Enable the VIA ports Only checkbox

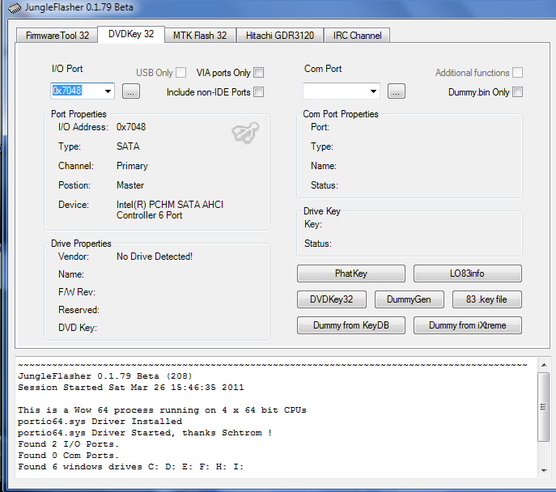click(x=259, y=73)
